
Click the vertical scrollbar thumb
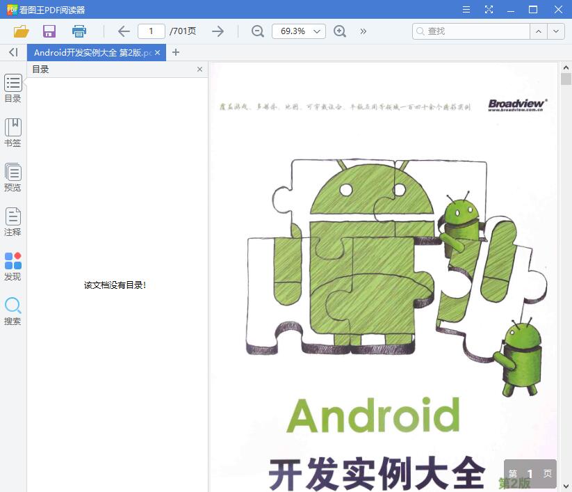point(566,79)
